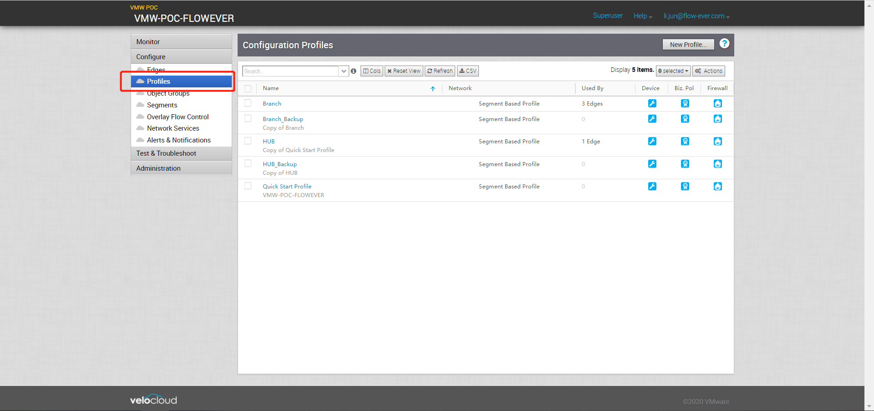Check the Branch profile checkbox
This screenshot has width=874, height=411.
248,103
